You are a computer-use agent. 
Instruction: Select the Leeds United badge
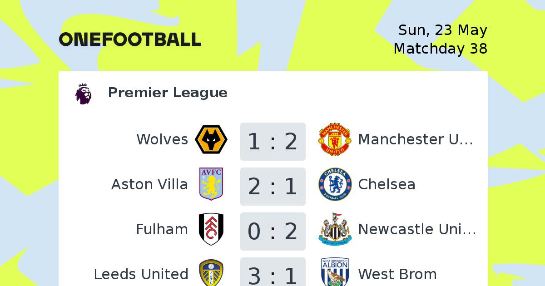(x=211, y=272)
